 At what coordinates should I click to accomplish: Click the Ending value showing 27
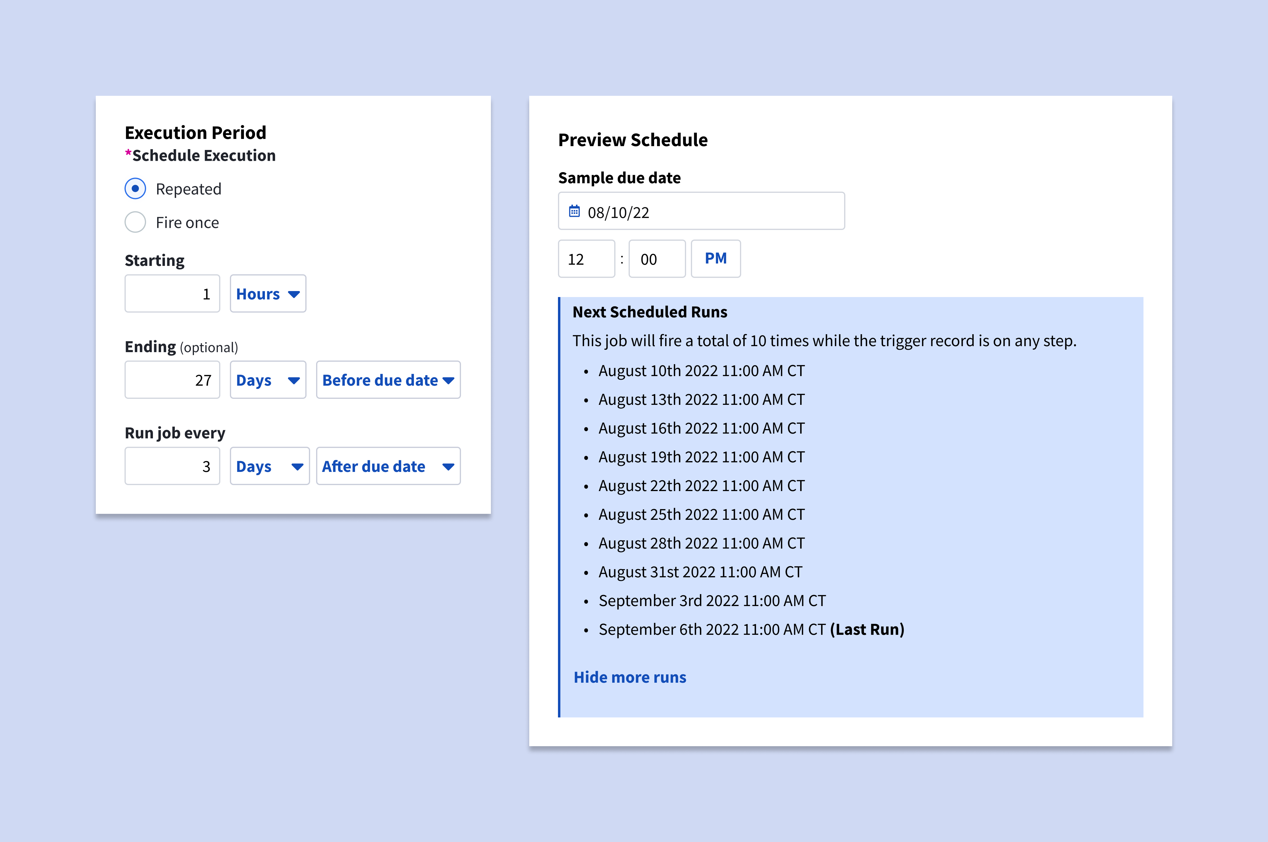pyautogui.click(x=172, y=380)
